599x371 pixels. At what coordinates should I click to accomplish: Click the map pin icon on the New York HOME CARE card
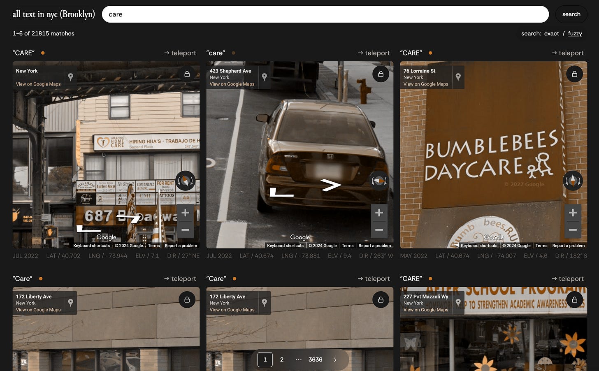(71, 77)
